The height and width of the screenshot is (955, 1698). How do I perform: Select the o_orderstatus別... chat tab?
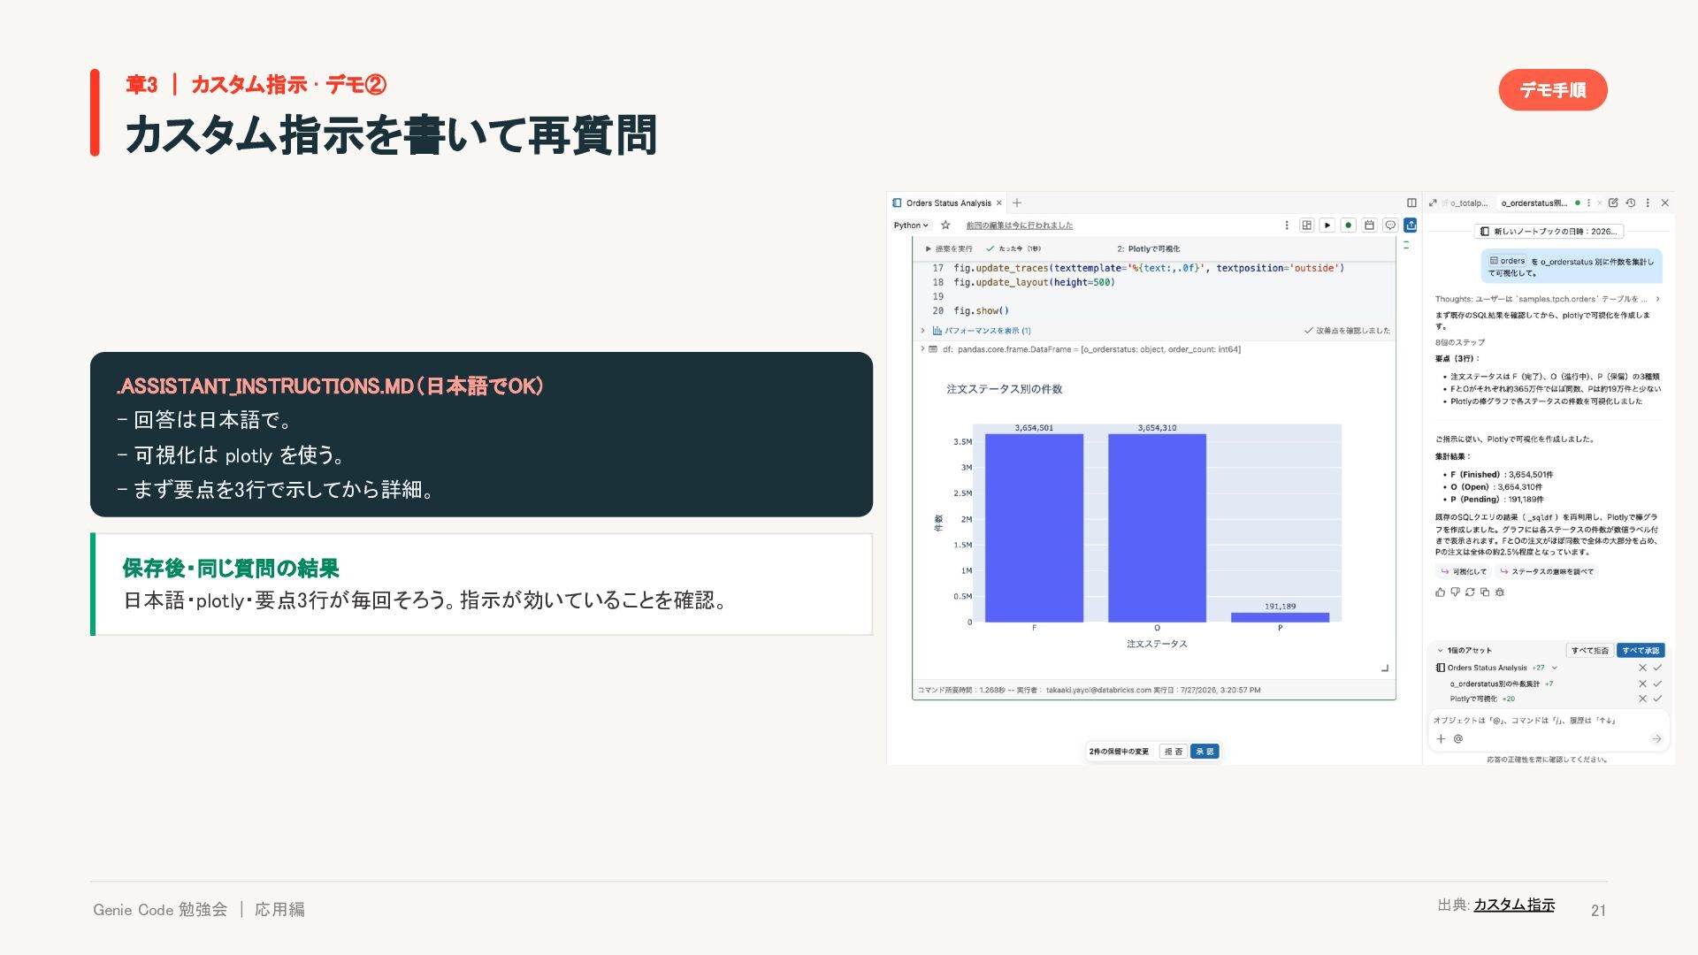pos(1534,202)
